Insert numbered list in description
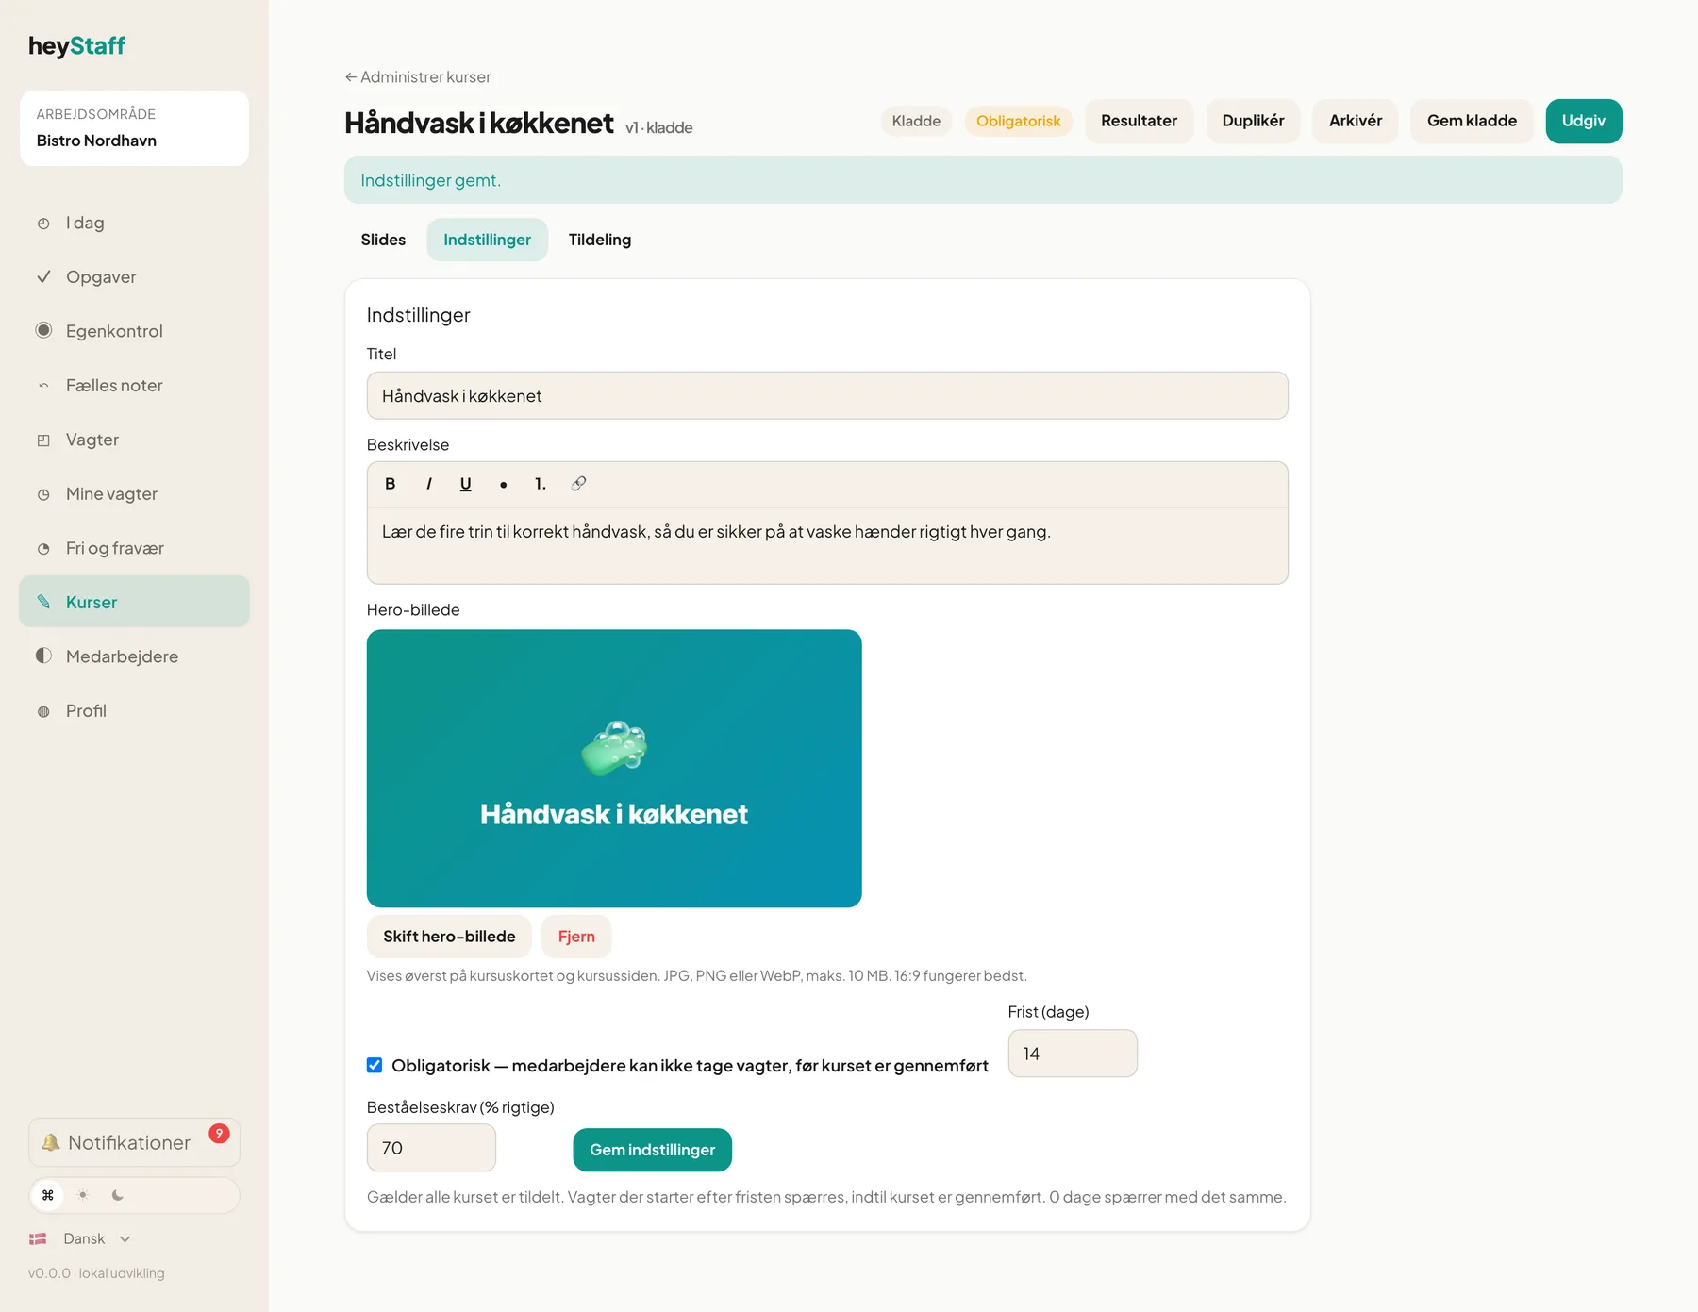 click(x=541, y=484)
